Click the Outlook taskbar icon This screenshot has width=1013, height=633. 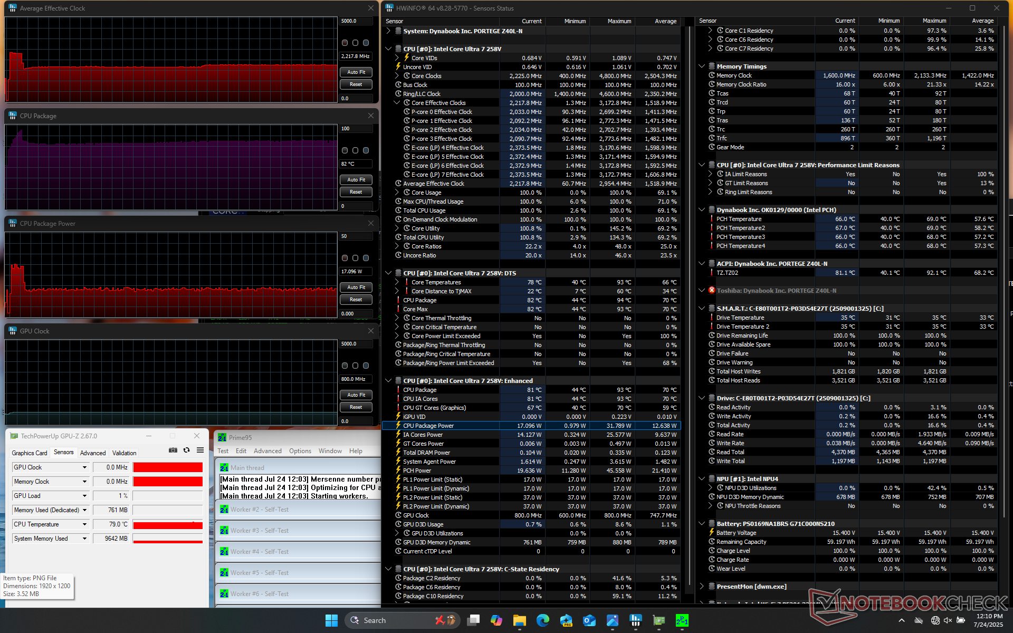(589, 620)
